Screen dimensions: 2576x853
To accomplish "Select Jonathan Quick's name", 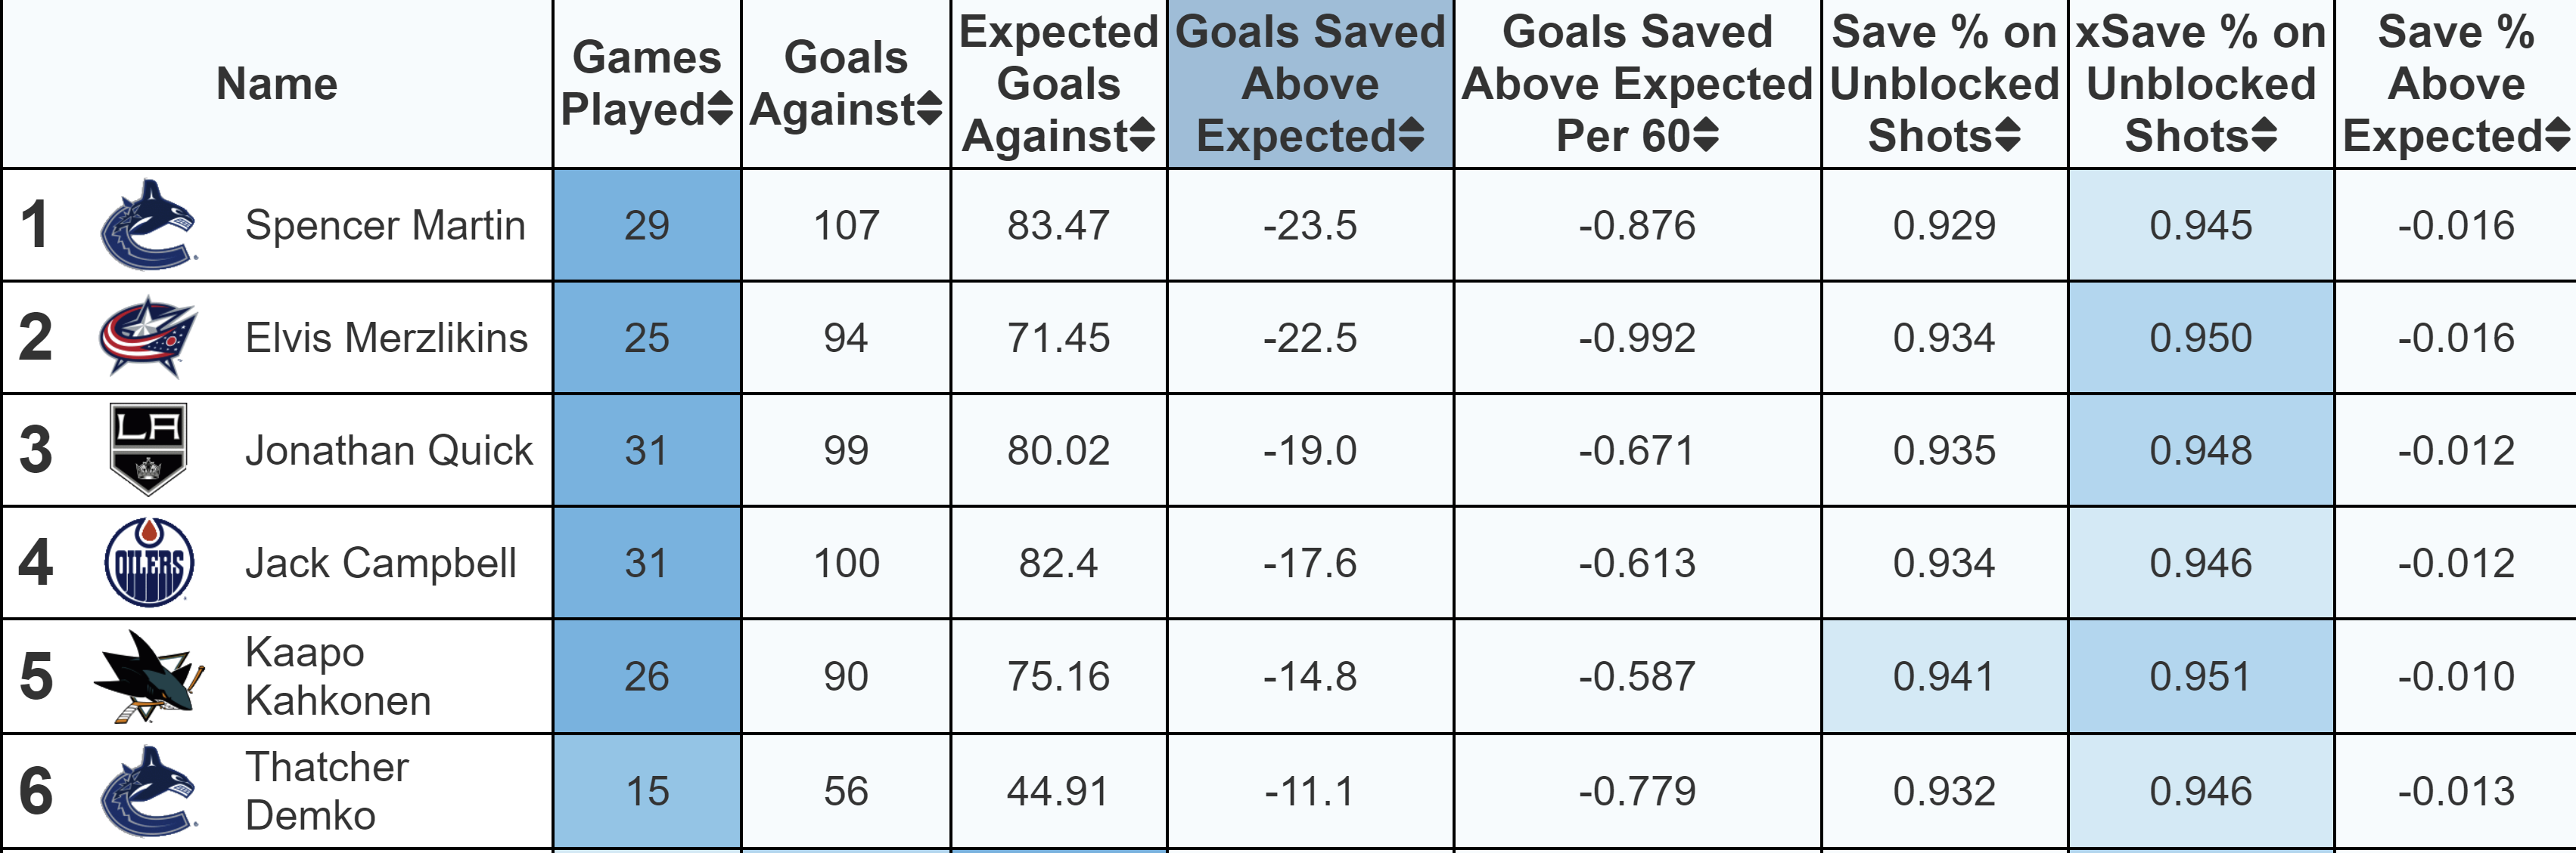I will [389, 452].
